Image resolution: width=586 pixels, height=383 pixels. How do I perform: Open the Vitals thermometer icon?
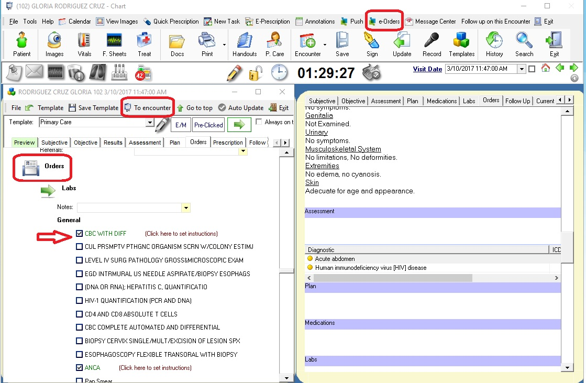pos(84,41)
